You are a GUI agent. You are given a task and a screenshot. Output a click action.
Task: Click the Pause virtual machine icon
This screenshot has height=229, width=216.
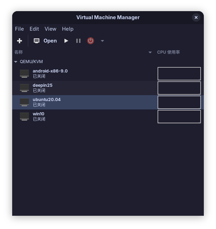[78, 41]
